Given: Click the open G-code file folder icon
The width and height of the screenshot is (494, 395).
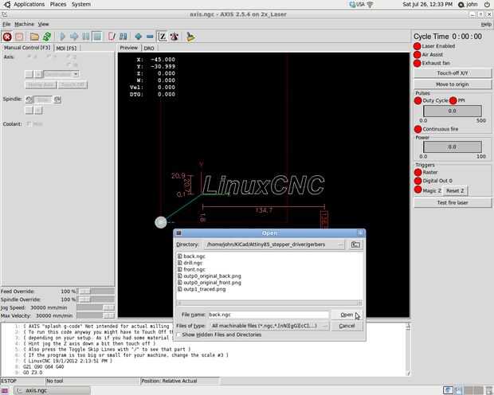Looking at the screenshot, I should (x=34, y=37).
